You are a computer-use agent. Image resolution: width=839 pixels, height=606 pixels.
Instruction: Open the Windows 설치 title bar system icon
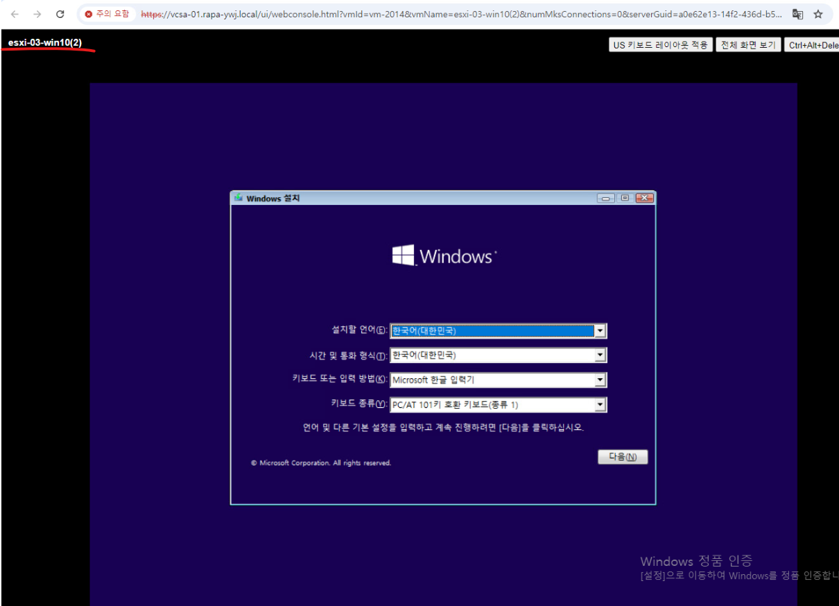pos(239,198)
